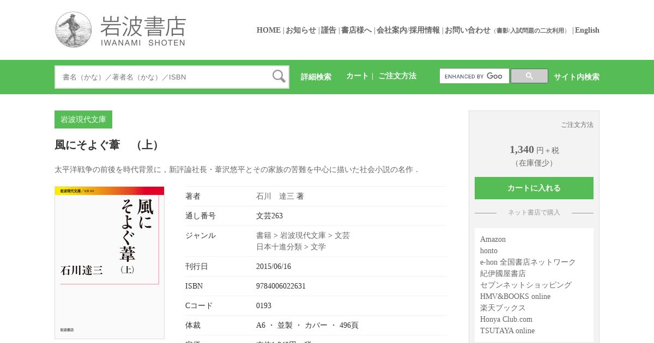This screenshot has width=654, height=343.
Task: Click the カートに入れる button
Action: [x=534, y=188]
